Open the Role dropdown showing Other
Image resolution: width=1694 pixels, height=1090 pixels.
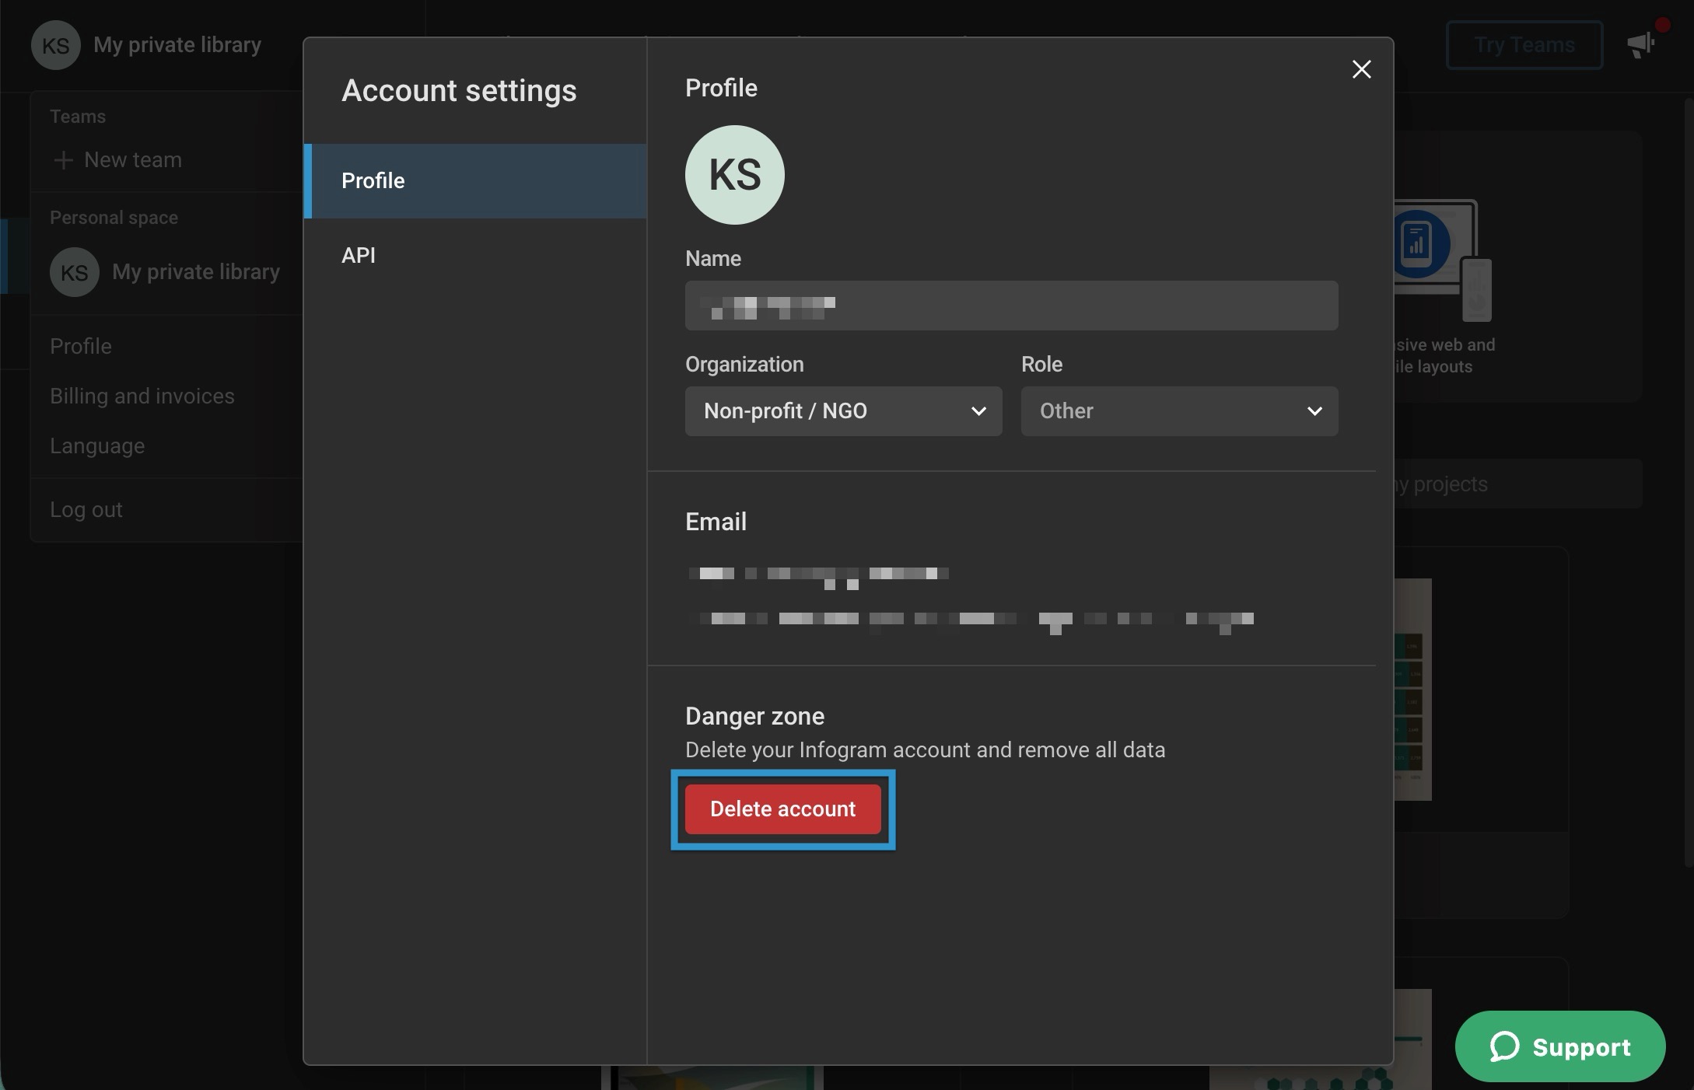1178,411
